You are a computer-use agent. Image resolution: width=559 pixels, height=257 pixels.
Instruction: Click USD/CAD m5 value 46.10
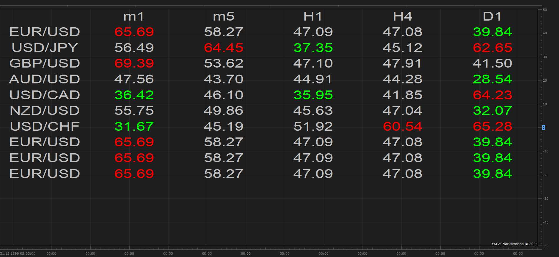click(x=224, y=95)
